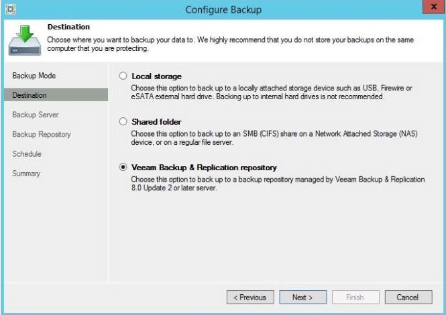Click the "Choose where you want to backup" text
Image resolution: width=446 pixels, height=315 pixels.
coord(231,44)
